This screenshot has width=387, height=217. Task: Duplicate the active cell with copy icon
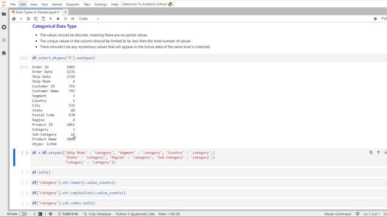coord(371,153)
